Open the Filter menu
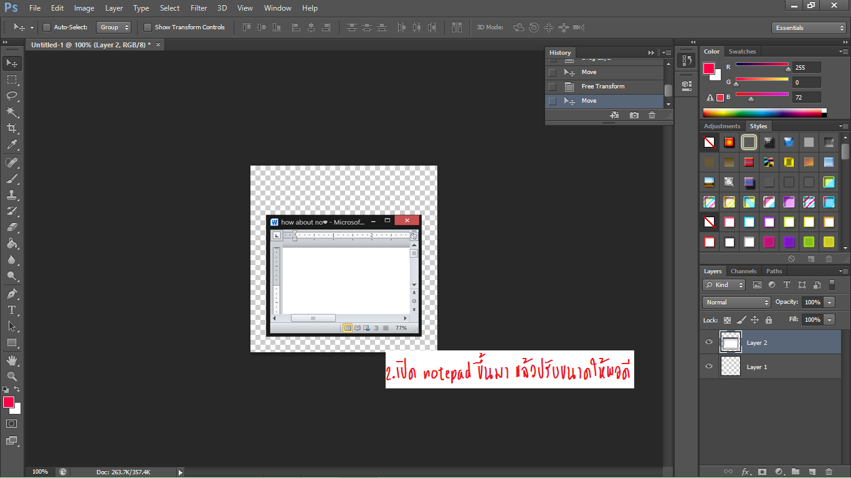851x478 pixels. click(x=199, y=8)
